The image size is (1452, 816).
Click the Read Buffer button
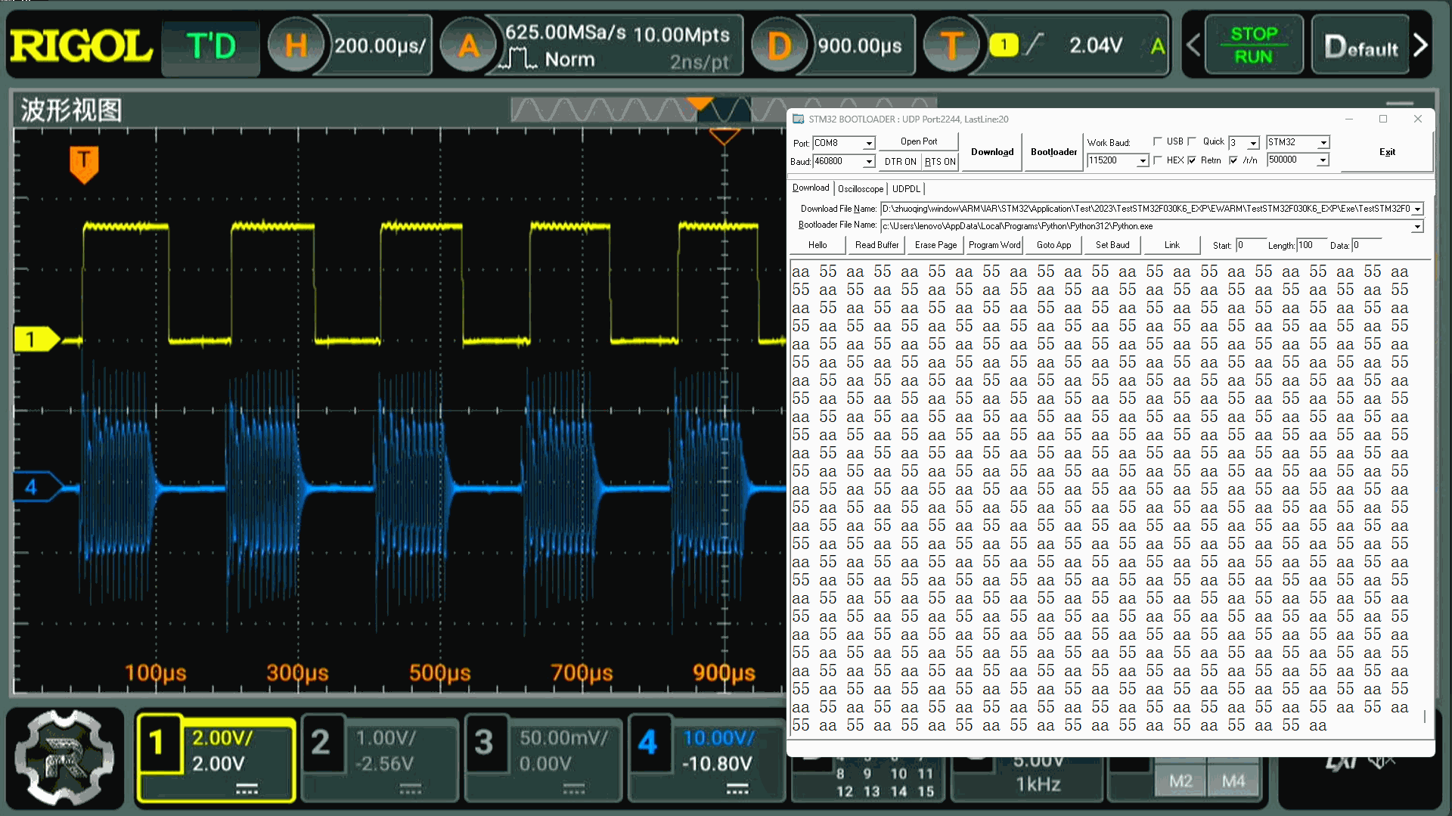877,245
